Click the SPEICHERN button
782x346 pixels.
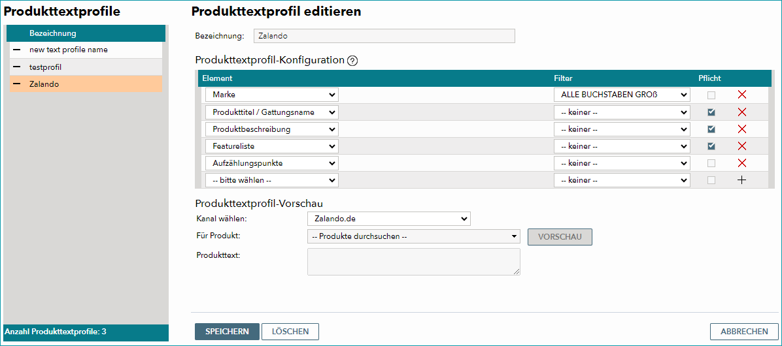pos(227,332)
